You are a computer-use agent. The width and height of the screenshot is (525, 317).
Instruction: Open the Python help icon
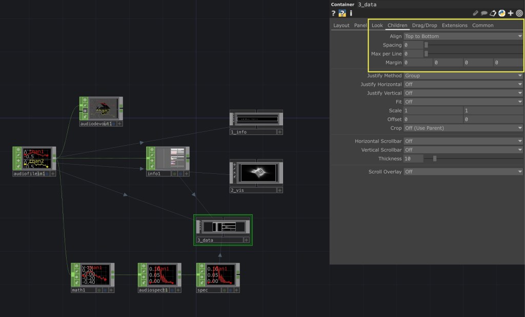[x=342, y=13]
